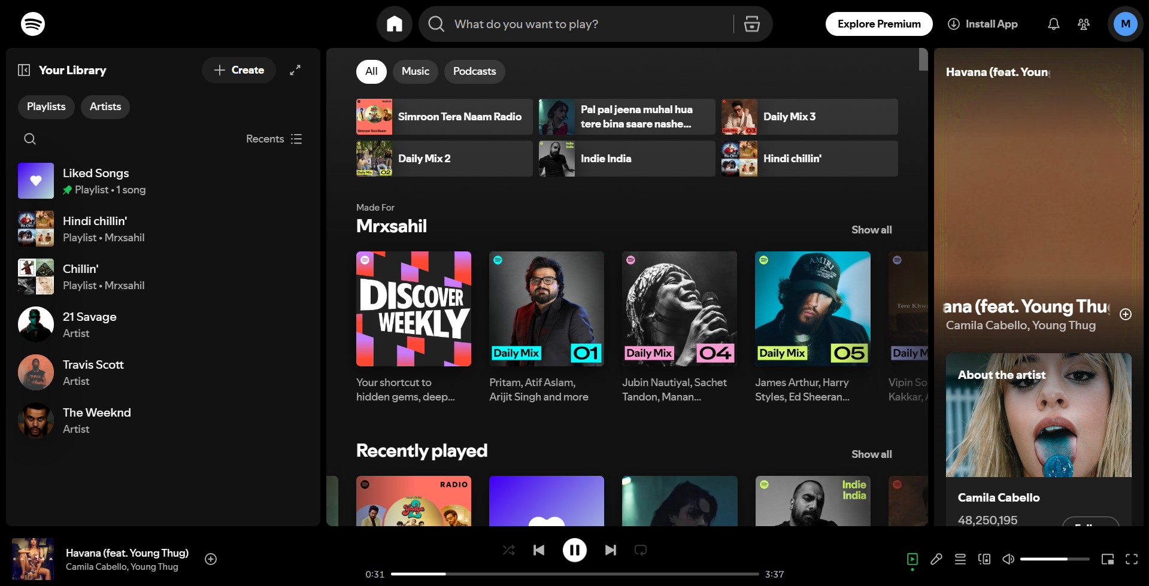Screen dimensions: 1149x586
Task: Click the search magnifier icon in top bar
Action: coord(436,24)
